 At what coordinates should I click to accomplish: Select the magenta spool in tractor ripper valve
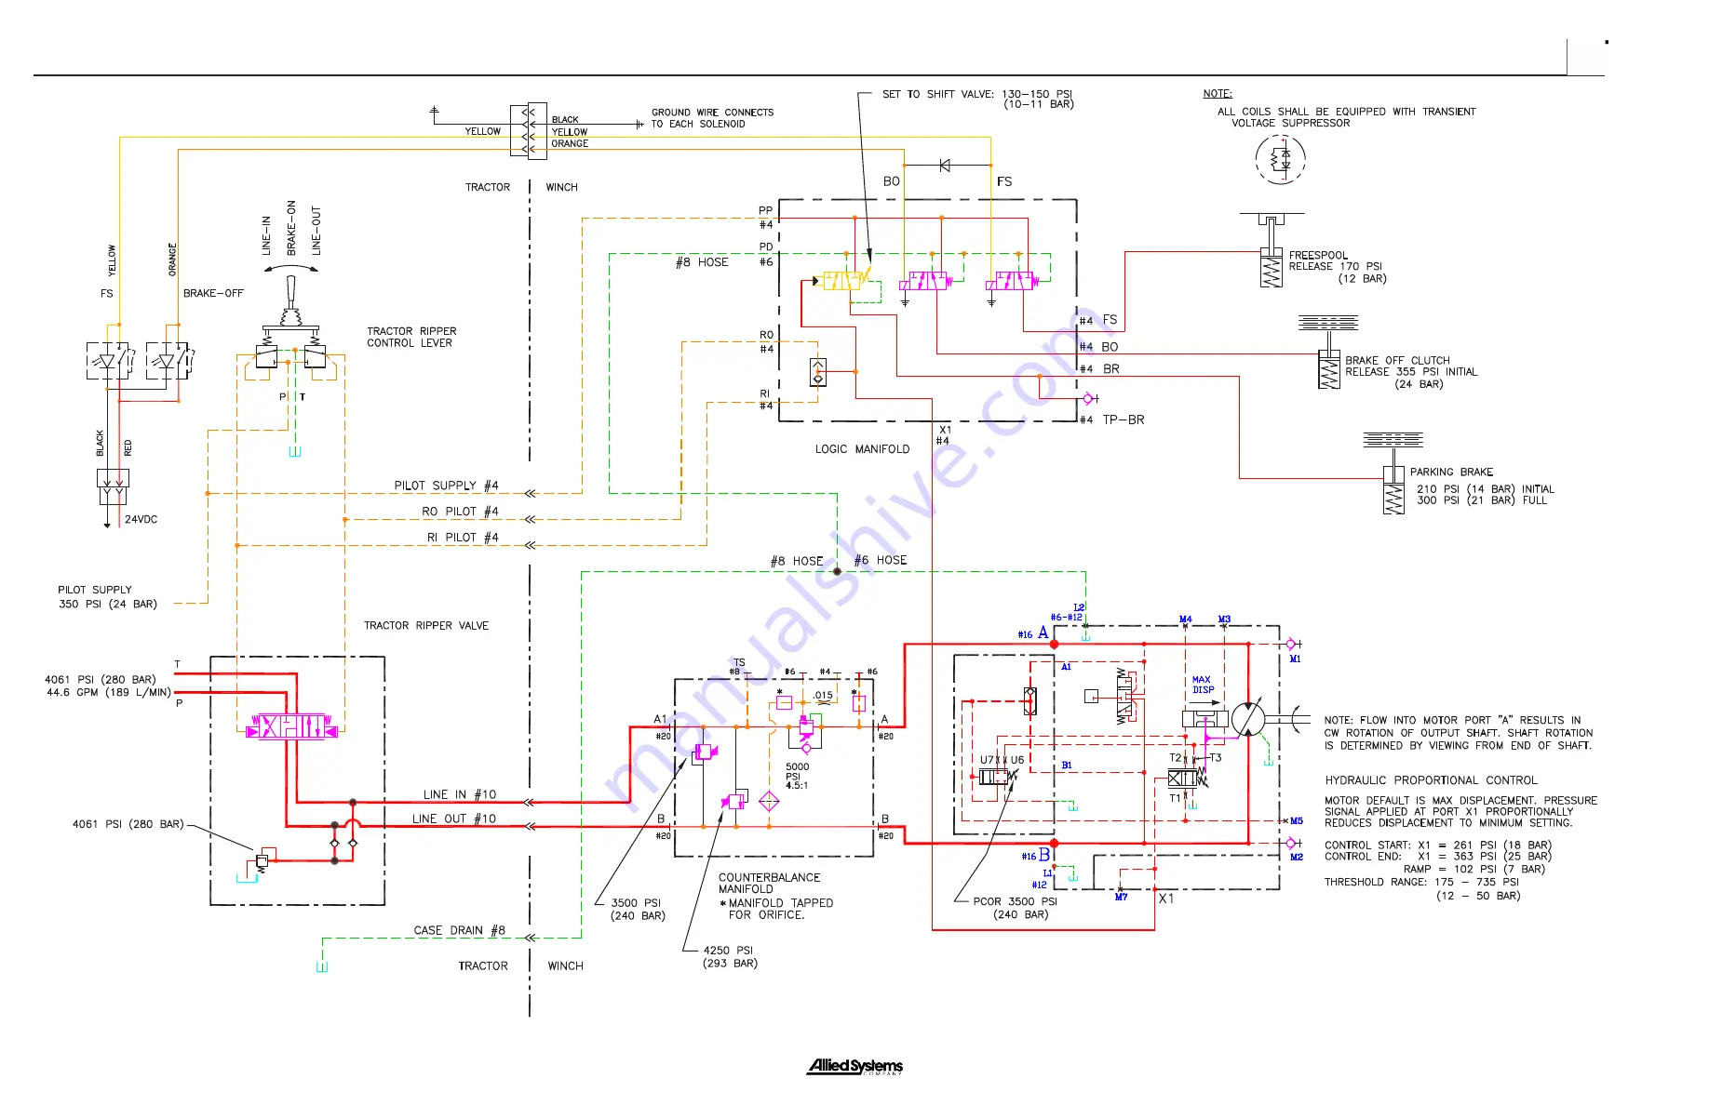coord(291,726)
